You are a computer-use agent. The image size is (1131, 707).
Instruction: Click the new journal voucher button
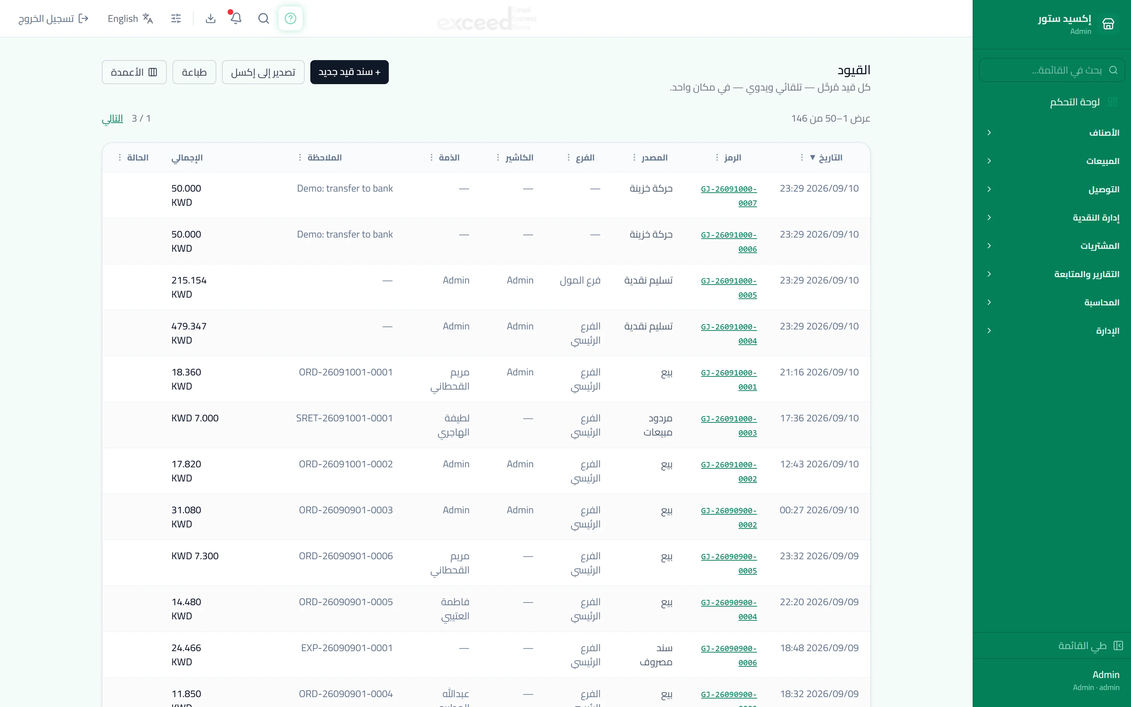(349, 72)
